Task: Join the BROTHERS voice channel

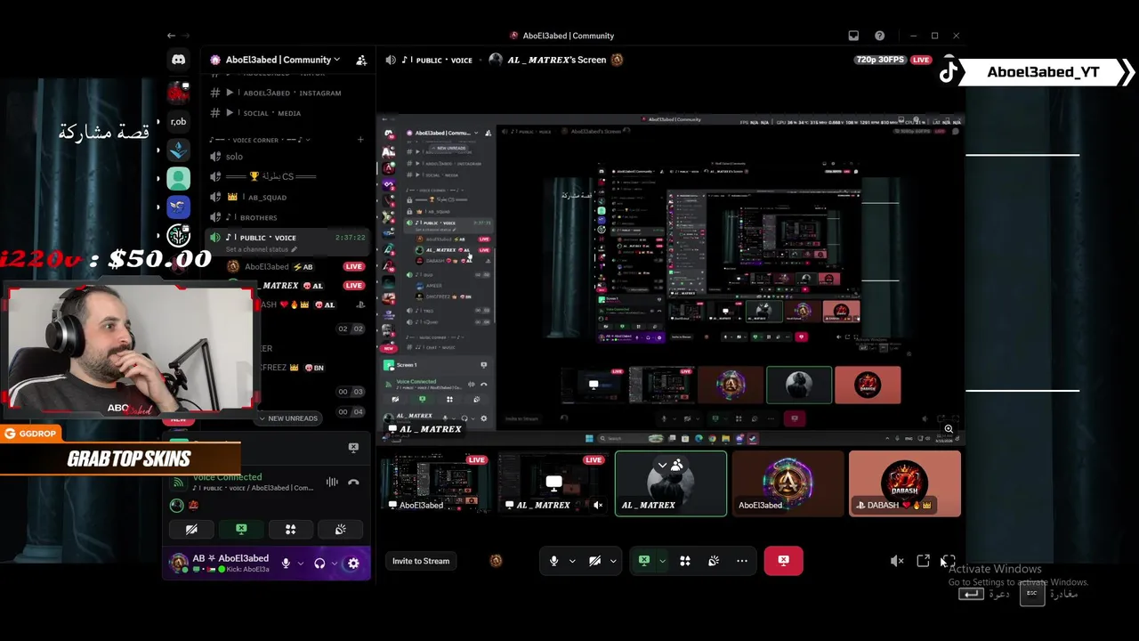Action: (287, 217)
